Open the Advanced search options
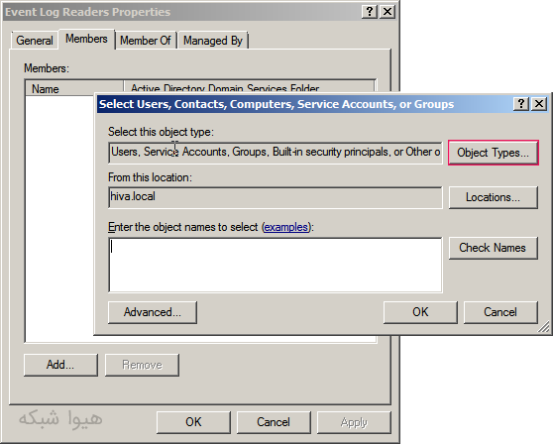The width and height of the screenshot is (553, 444). 153,312
